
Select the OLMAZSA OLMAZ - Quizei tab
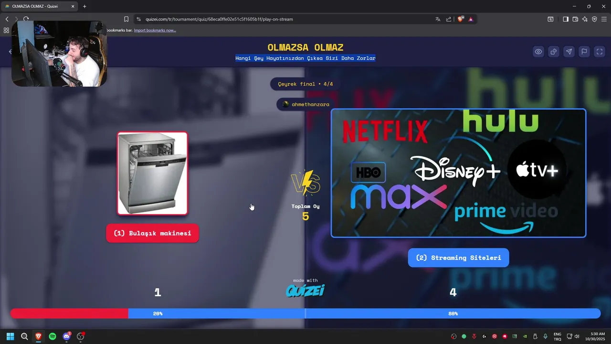pos(39,6)
